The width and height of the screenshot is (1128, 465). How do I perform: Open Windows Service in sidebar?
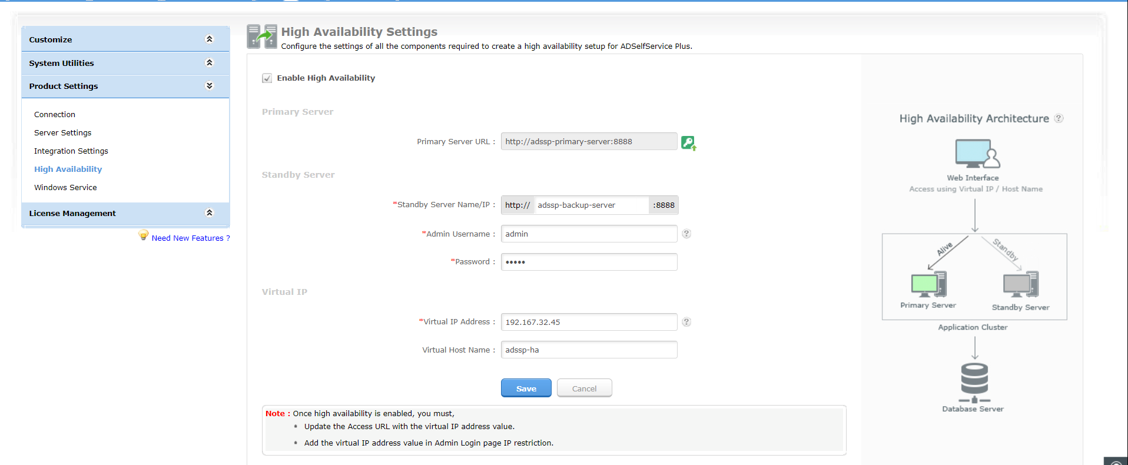point(65,187)
